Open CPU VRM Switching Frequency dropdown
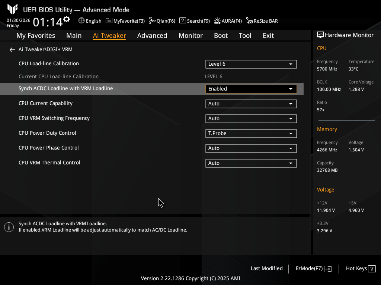Image resolution: width=381 pixels, height=285 pixels. click(x=251, y=118)
